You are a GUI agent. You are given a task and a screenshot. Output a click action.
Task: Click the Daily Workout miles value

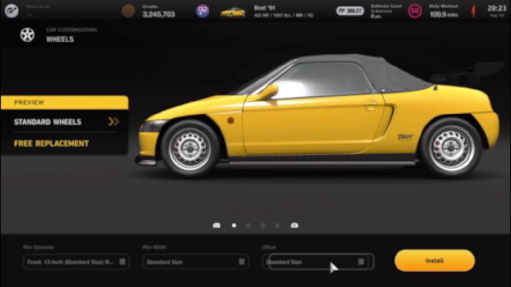pyautogui.click(x=443, y=15)
